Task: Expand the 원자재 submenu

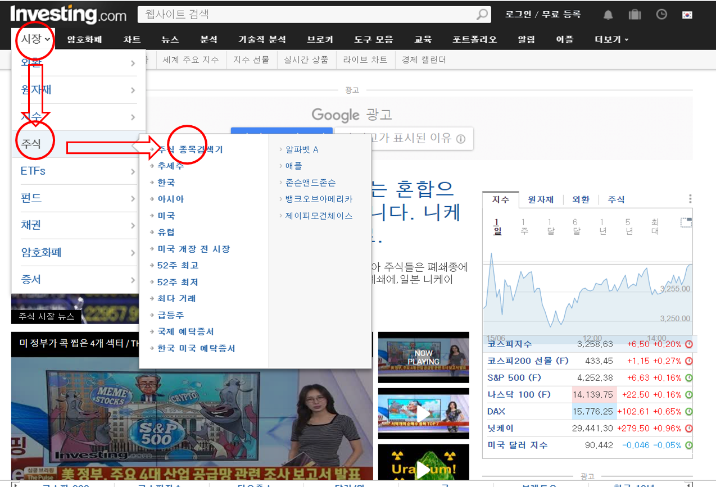Action: 79,90
